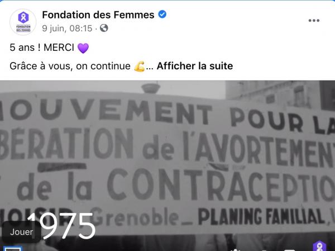This screenshot has height=251, width=335.
Task: Open the three-dot post options menu
Action: click(x=314, y=21)
